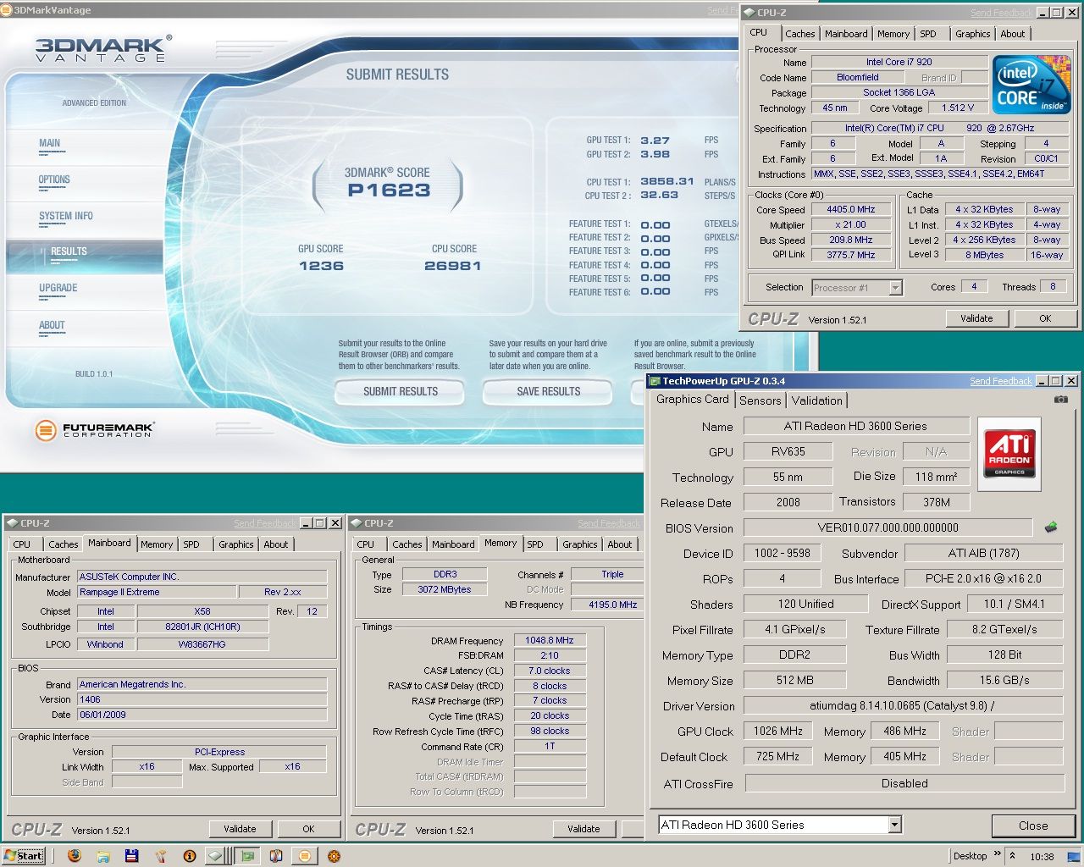Screen dimensions: 1084x867
Task: Open Graphics tab in top-right CPU-Z
Action: pos(972,34)
